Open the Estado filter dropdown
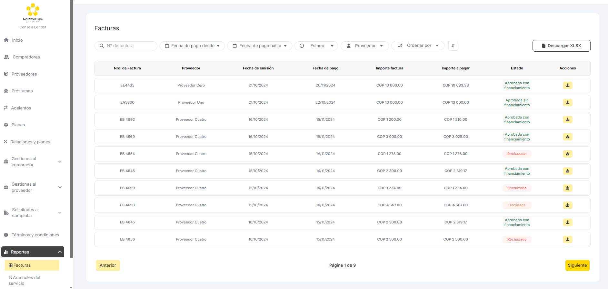This screenshot has width=608, height=289. tap(316, 46)
